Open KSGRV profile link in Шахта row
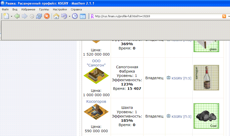 (181, 116)
